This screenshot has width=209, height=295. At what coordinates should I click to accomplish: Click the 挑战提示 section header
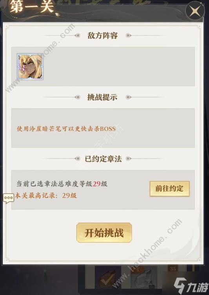(102, 97)
